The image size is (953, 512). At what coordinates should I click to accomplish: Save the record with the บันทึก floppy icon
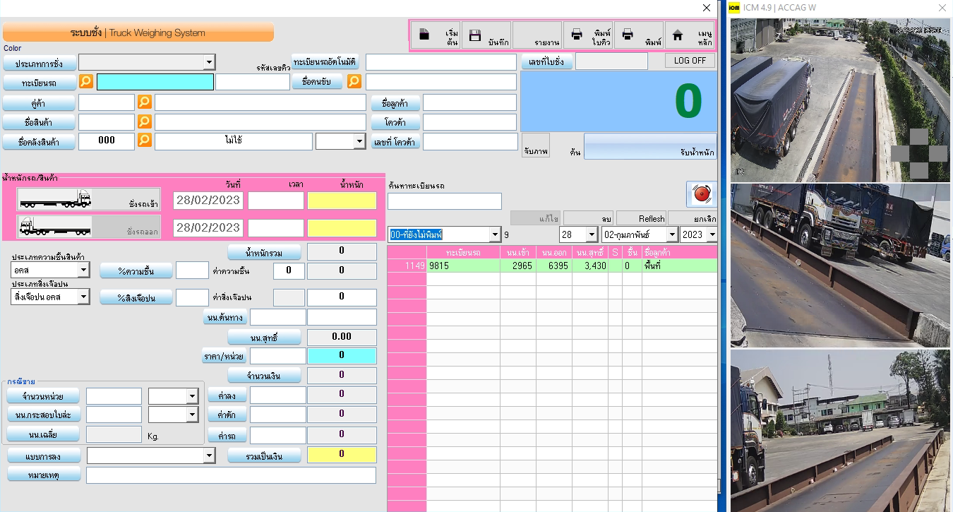pos(475,35)
